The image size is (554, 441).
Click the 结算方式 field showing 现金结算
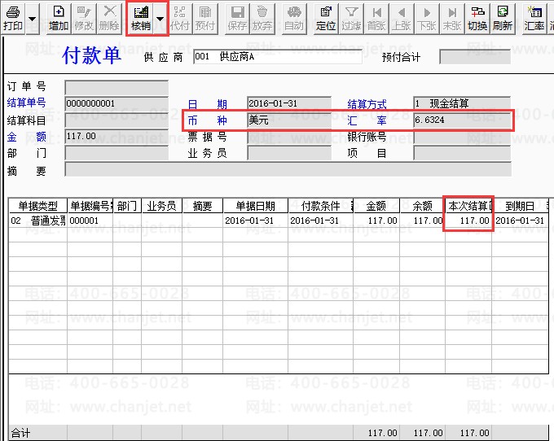[462, 103]
